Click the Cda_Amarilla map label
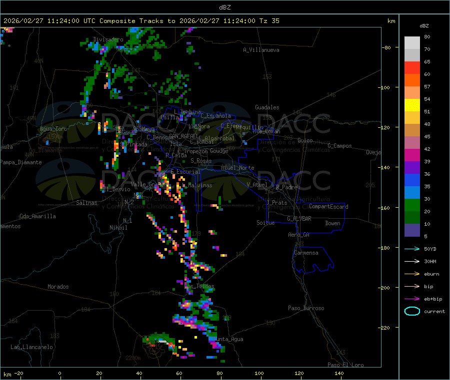The image size is (450, 380). (37, 216)
